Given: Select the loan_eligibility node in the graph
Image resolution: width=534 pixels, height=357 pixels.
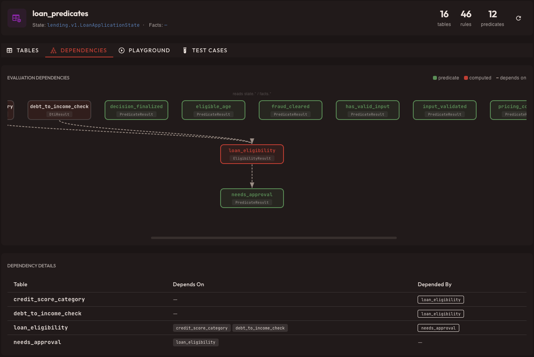Looking at the screenshot, I should tap(252, 154).
